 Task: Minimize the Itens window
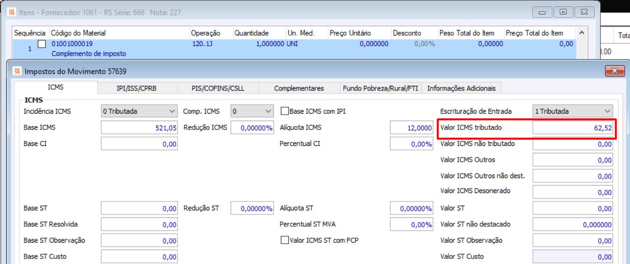coord(542,11)
